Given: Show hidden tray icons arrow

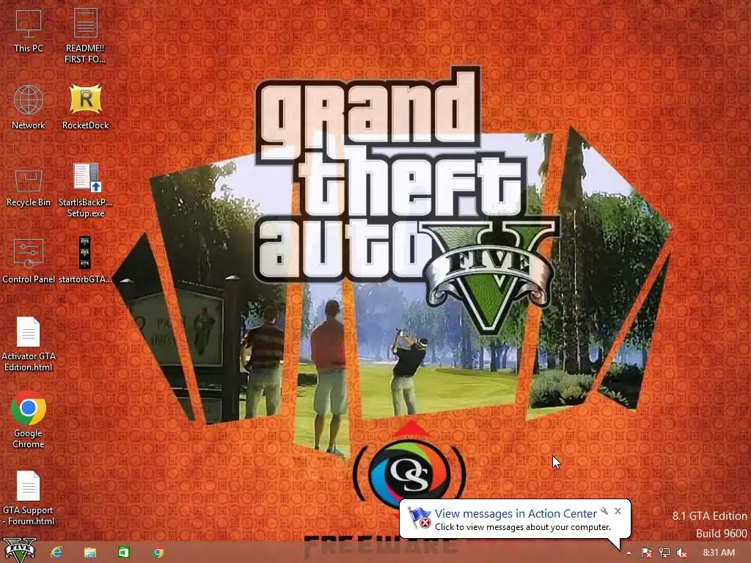Looking at the screenshot, I should [629, 553].
